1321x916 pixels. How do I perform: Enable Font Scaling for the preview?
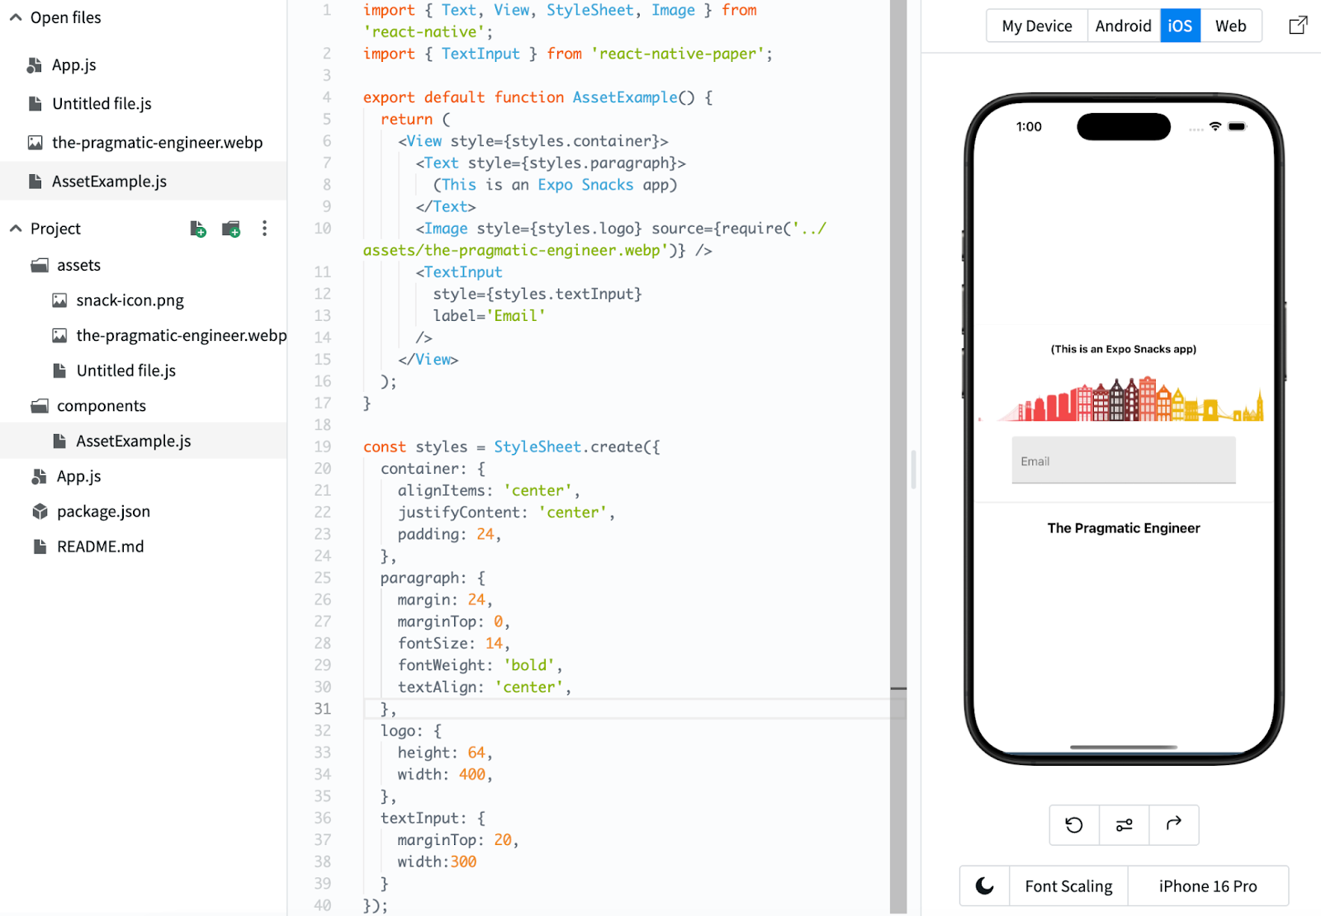click(x=1068, y=885)
